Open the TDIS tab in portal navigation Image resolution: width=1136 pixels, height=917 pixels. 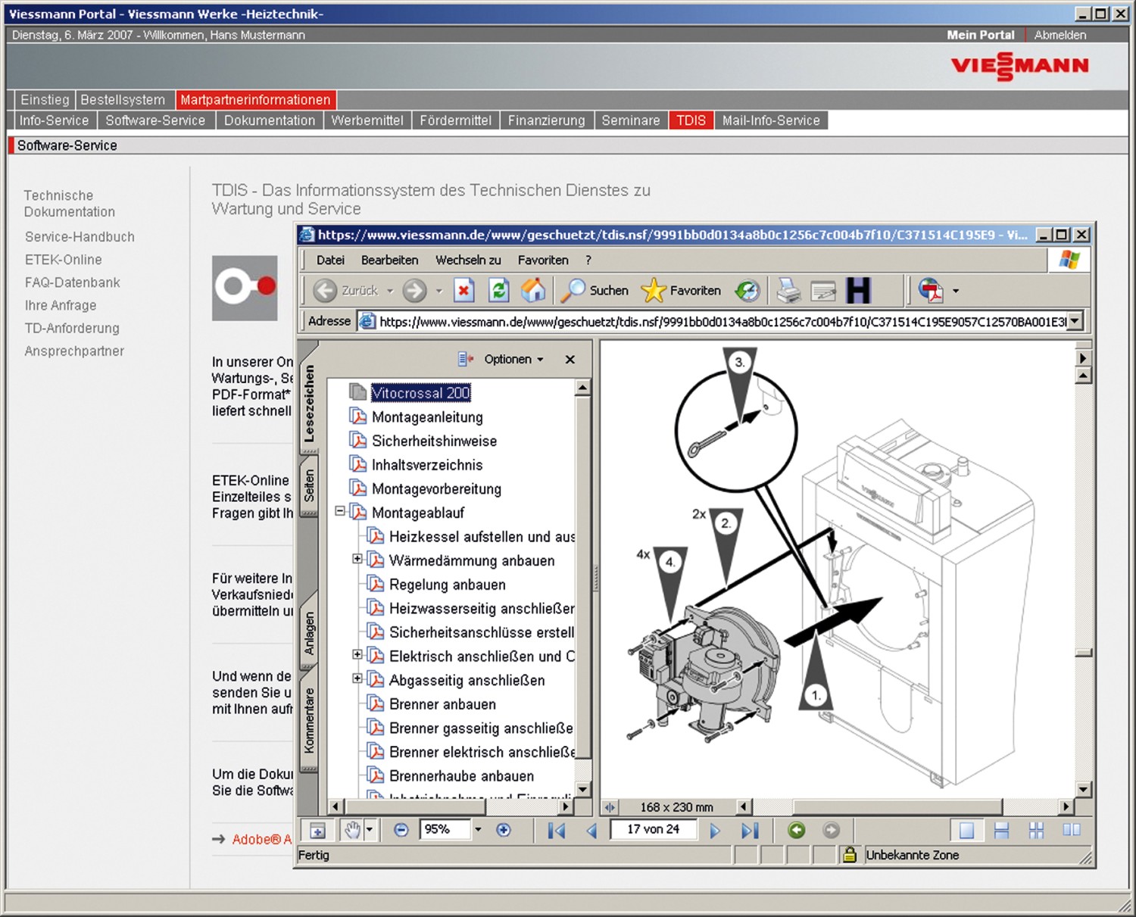[691, 120]
